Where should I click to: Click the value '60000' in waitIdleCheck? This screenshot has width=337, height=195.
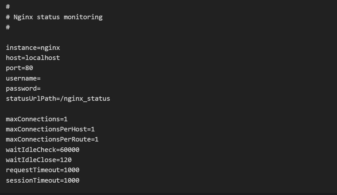click(x=70, y=150)
